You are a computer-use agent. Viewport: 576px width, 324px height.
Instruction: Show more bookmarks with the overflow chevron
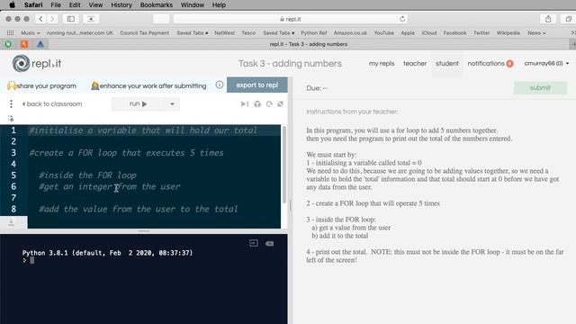572,32
